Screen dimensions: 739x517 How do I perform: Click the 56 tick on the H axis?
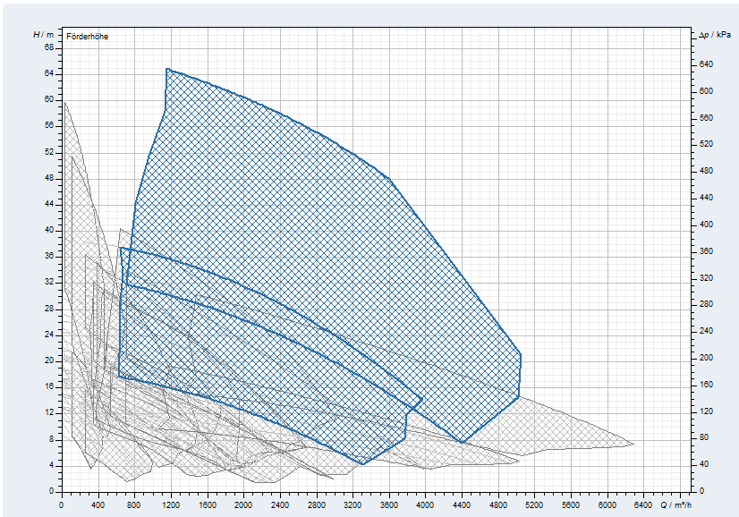pyautogui.click(x=49, y=126)
